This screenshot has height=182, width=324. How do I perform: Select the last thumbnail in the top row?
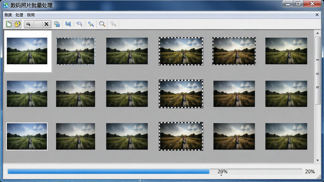pyautogui.click(x=286, y=51)
